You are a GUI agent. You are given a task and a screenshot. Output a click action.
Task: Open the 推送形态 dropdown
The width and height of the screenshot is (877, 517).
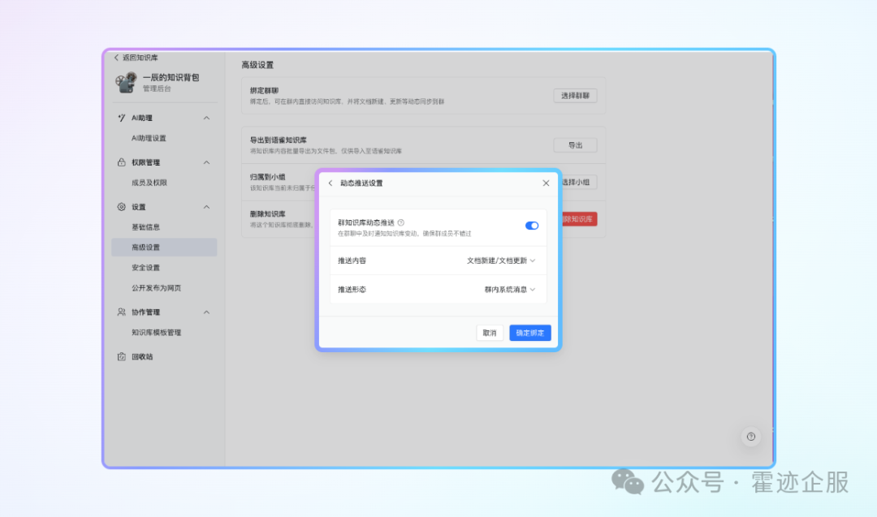[x=509, y=290]
